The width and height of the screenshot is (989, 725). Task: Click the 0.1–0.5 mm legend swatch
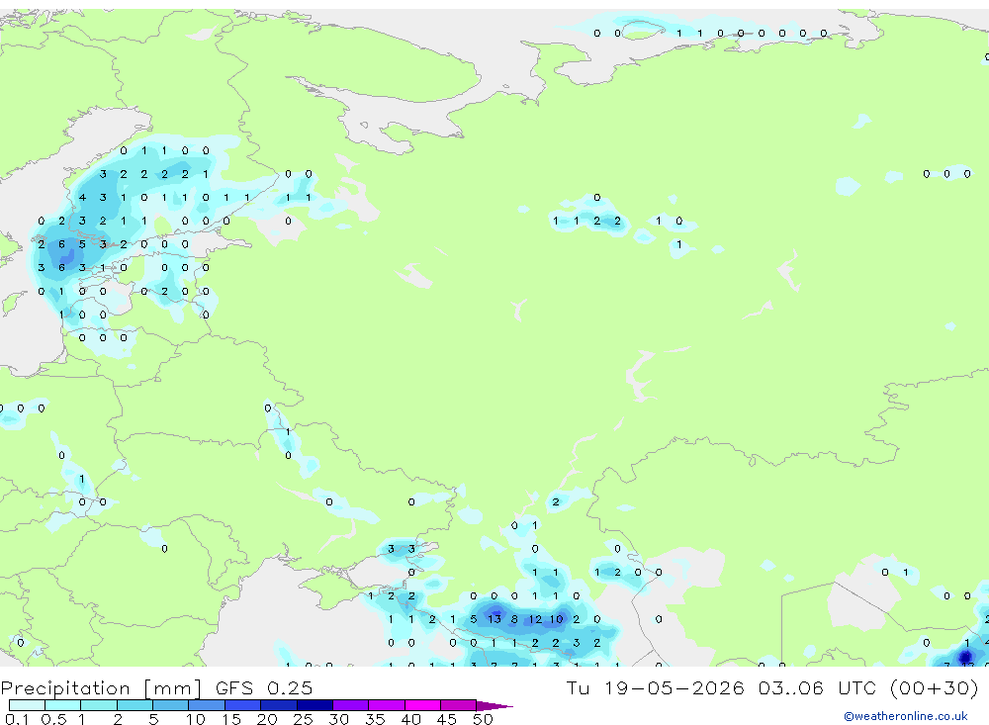coord(27,705)
